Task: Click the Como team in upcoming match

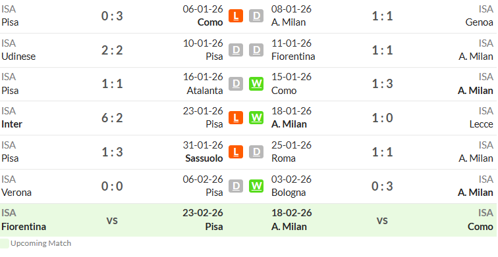Action: click(480, 227)
